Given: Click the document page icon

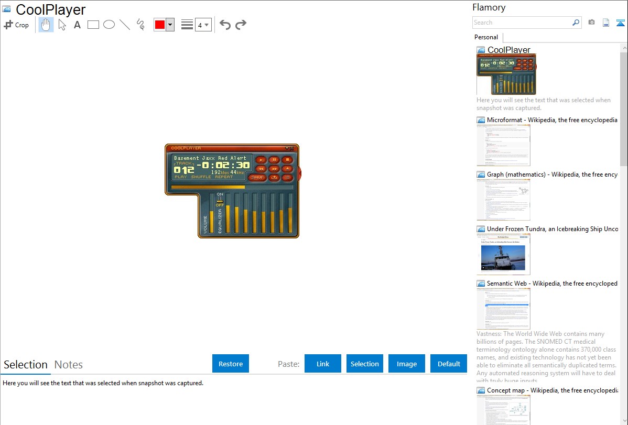Looking at the screenshot, I should point(606,23).
